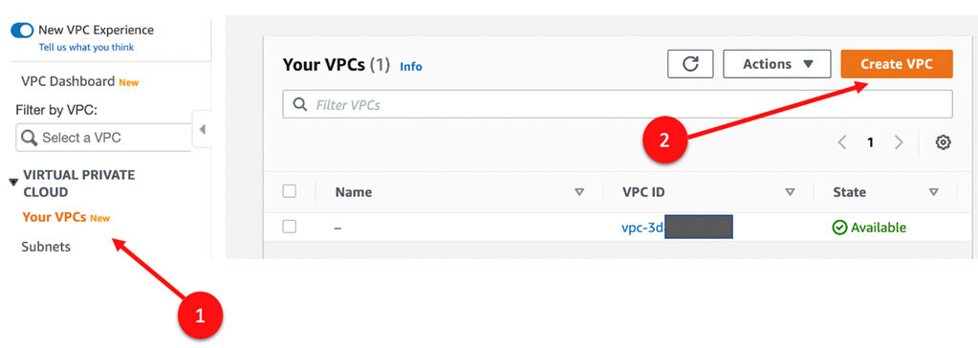The width and height of the screenshot is (978, 348).
Task: Sort by the State column arrow
Action: 934,192
